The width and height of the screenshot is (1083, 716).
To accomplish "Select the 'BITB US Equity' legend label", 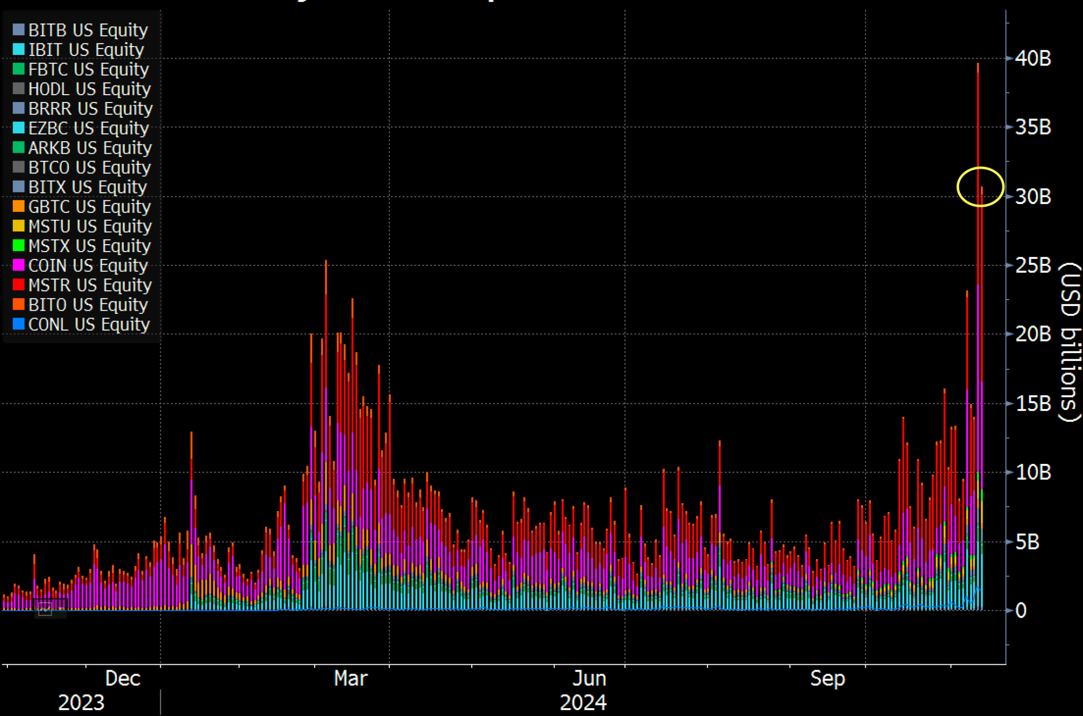I will (88, 31).
